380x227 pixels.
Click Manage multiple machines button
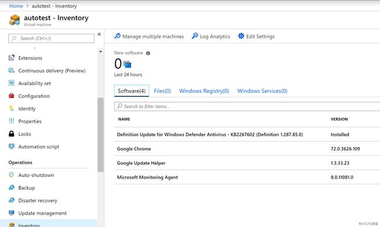[x=149, y=36]
